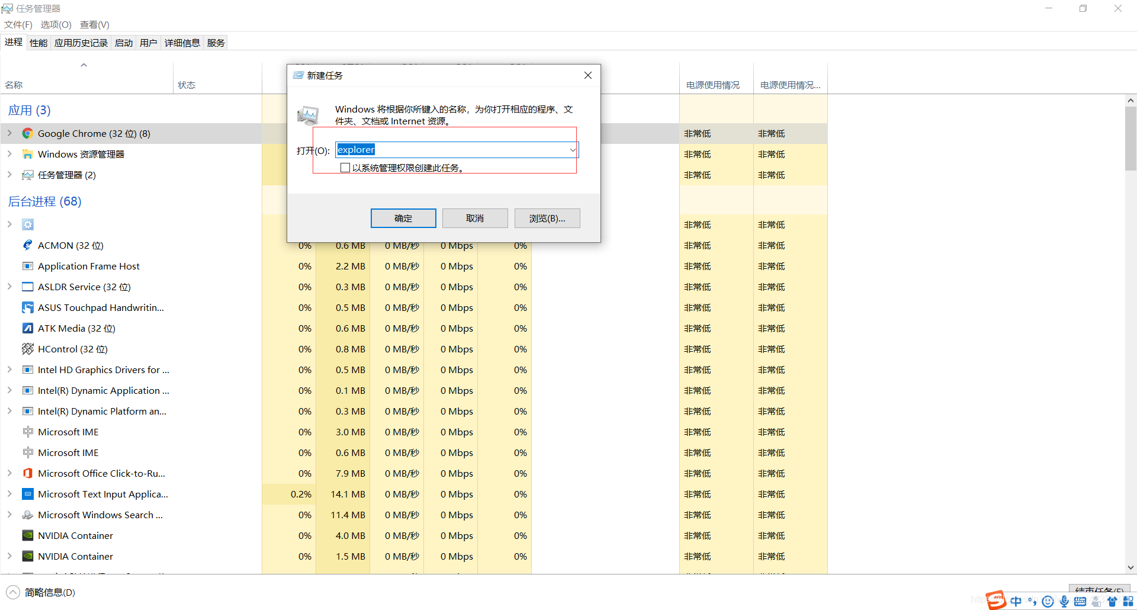Cancel the 新建任务 dialog with 取消

coord(475,218)
